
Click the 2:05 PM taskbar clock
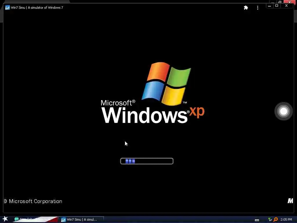pyautogui.click(x=286, y=220)
